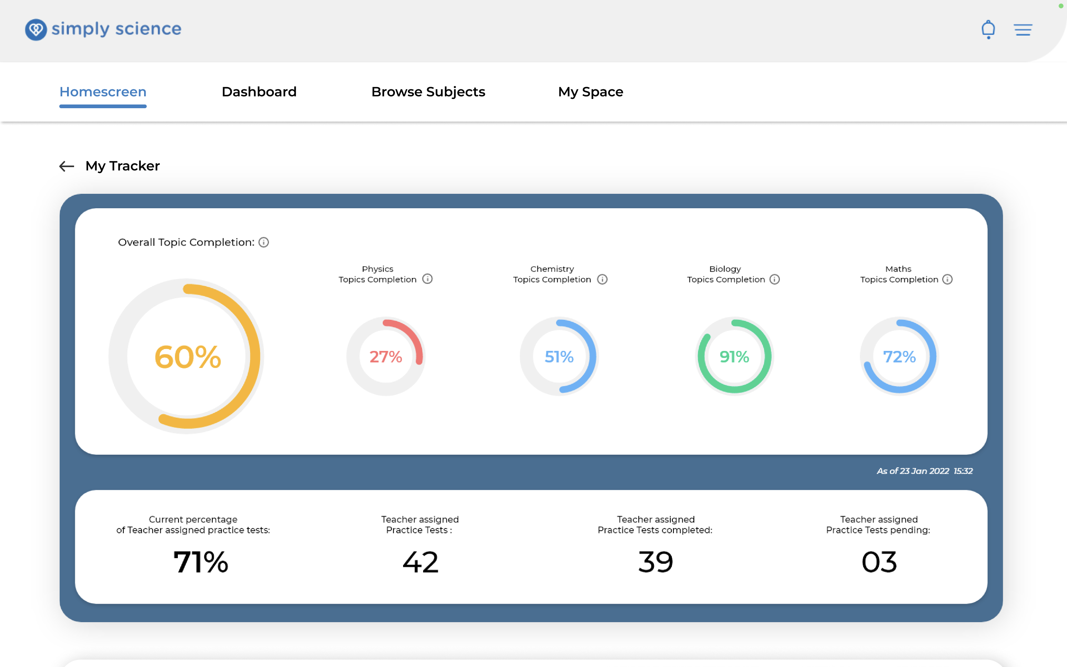Click the My Tracker heading

pos(123,166)
